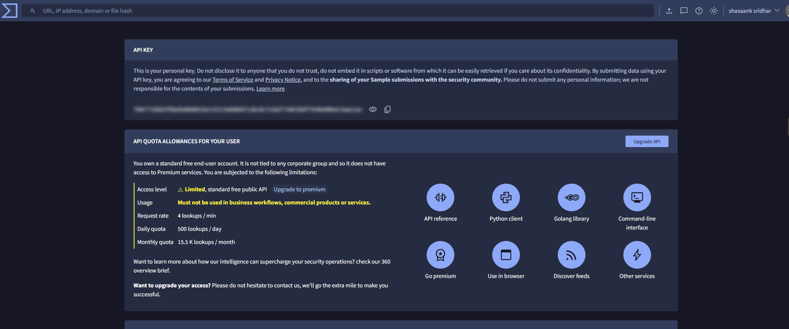Focus the URL, IP address, domain search field
The height and width of the screenshot is (329, 789).
coord(338,11)
